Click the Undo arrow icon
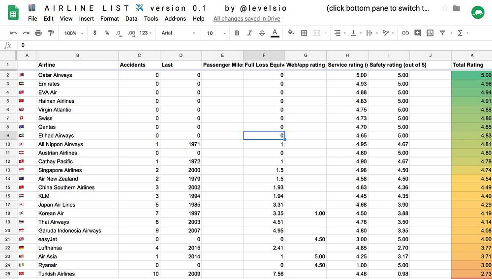 (x=13, y=33)
